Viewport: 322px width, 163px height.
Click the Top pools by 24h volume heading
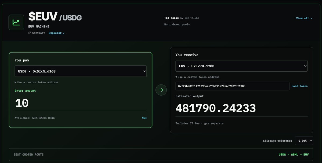tap(182, 18)
